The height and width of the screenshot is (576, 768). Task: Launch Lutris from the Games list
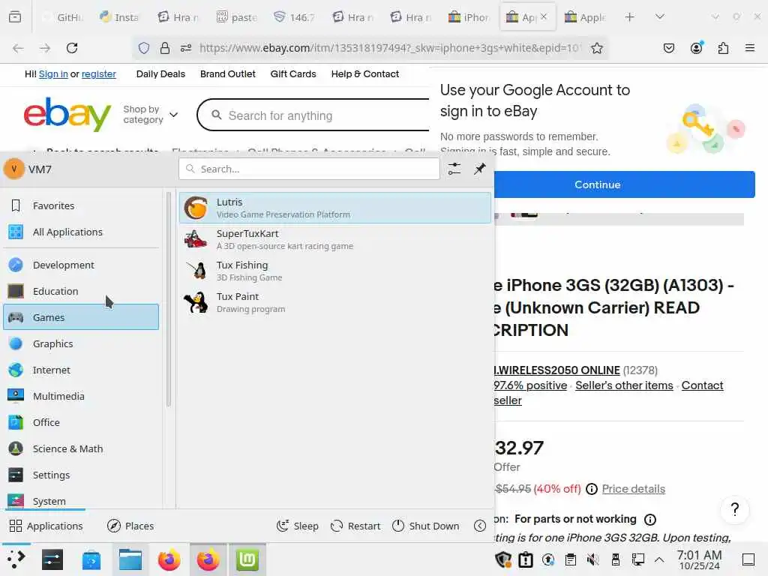point(335,208)
